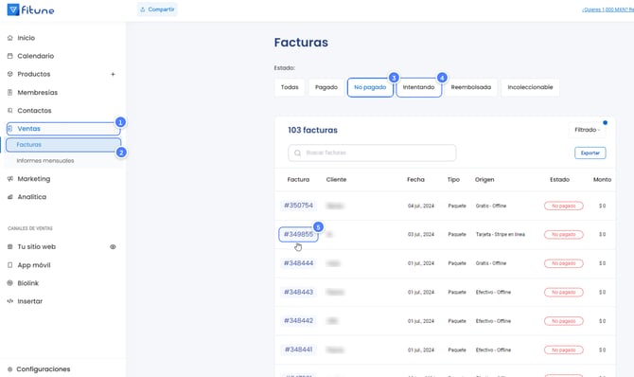Click date 04 jul., 2024
The width and height of the screenshot is (634, 377).
tap(420, 206)
